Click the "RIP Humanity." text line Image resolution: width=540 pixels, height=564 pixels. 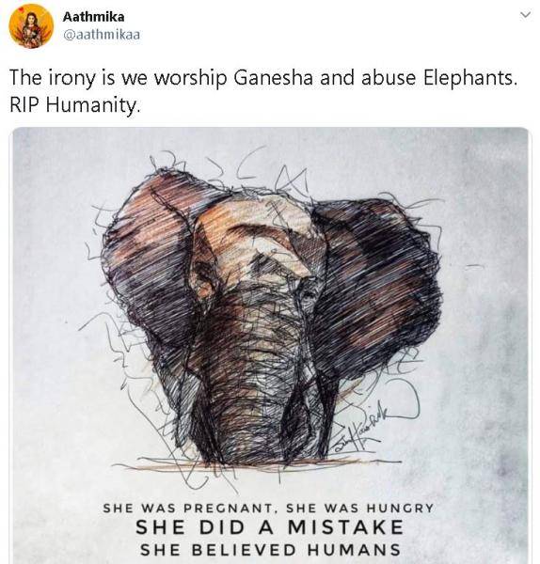[74, 105]
